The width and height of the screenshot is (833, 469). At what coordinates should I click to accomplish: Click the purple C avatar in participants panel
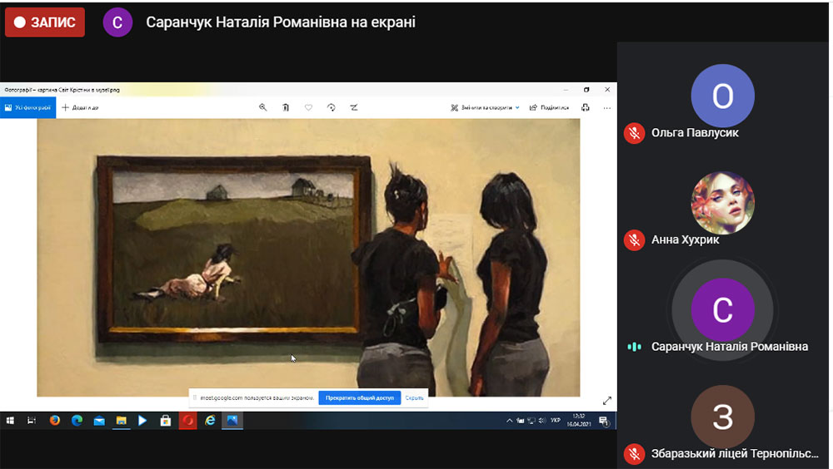722,310
